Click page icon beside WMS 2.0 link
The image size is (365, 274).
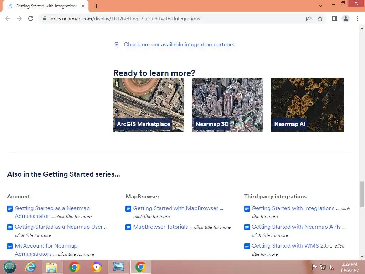point(247,246)
